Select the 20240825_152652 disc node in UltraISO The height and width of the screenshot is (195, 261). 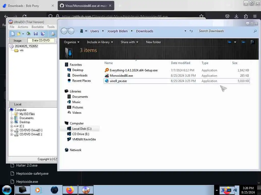26,46
